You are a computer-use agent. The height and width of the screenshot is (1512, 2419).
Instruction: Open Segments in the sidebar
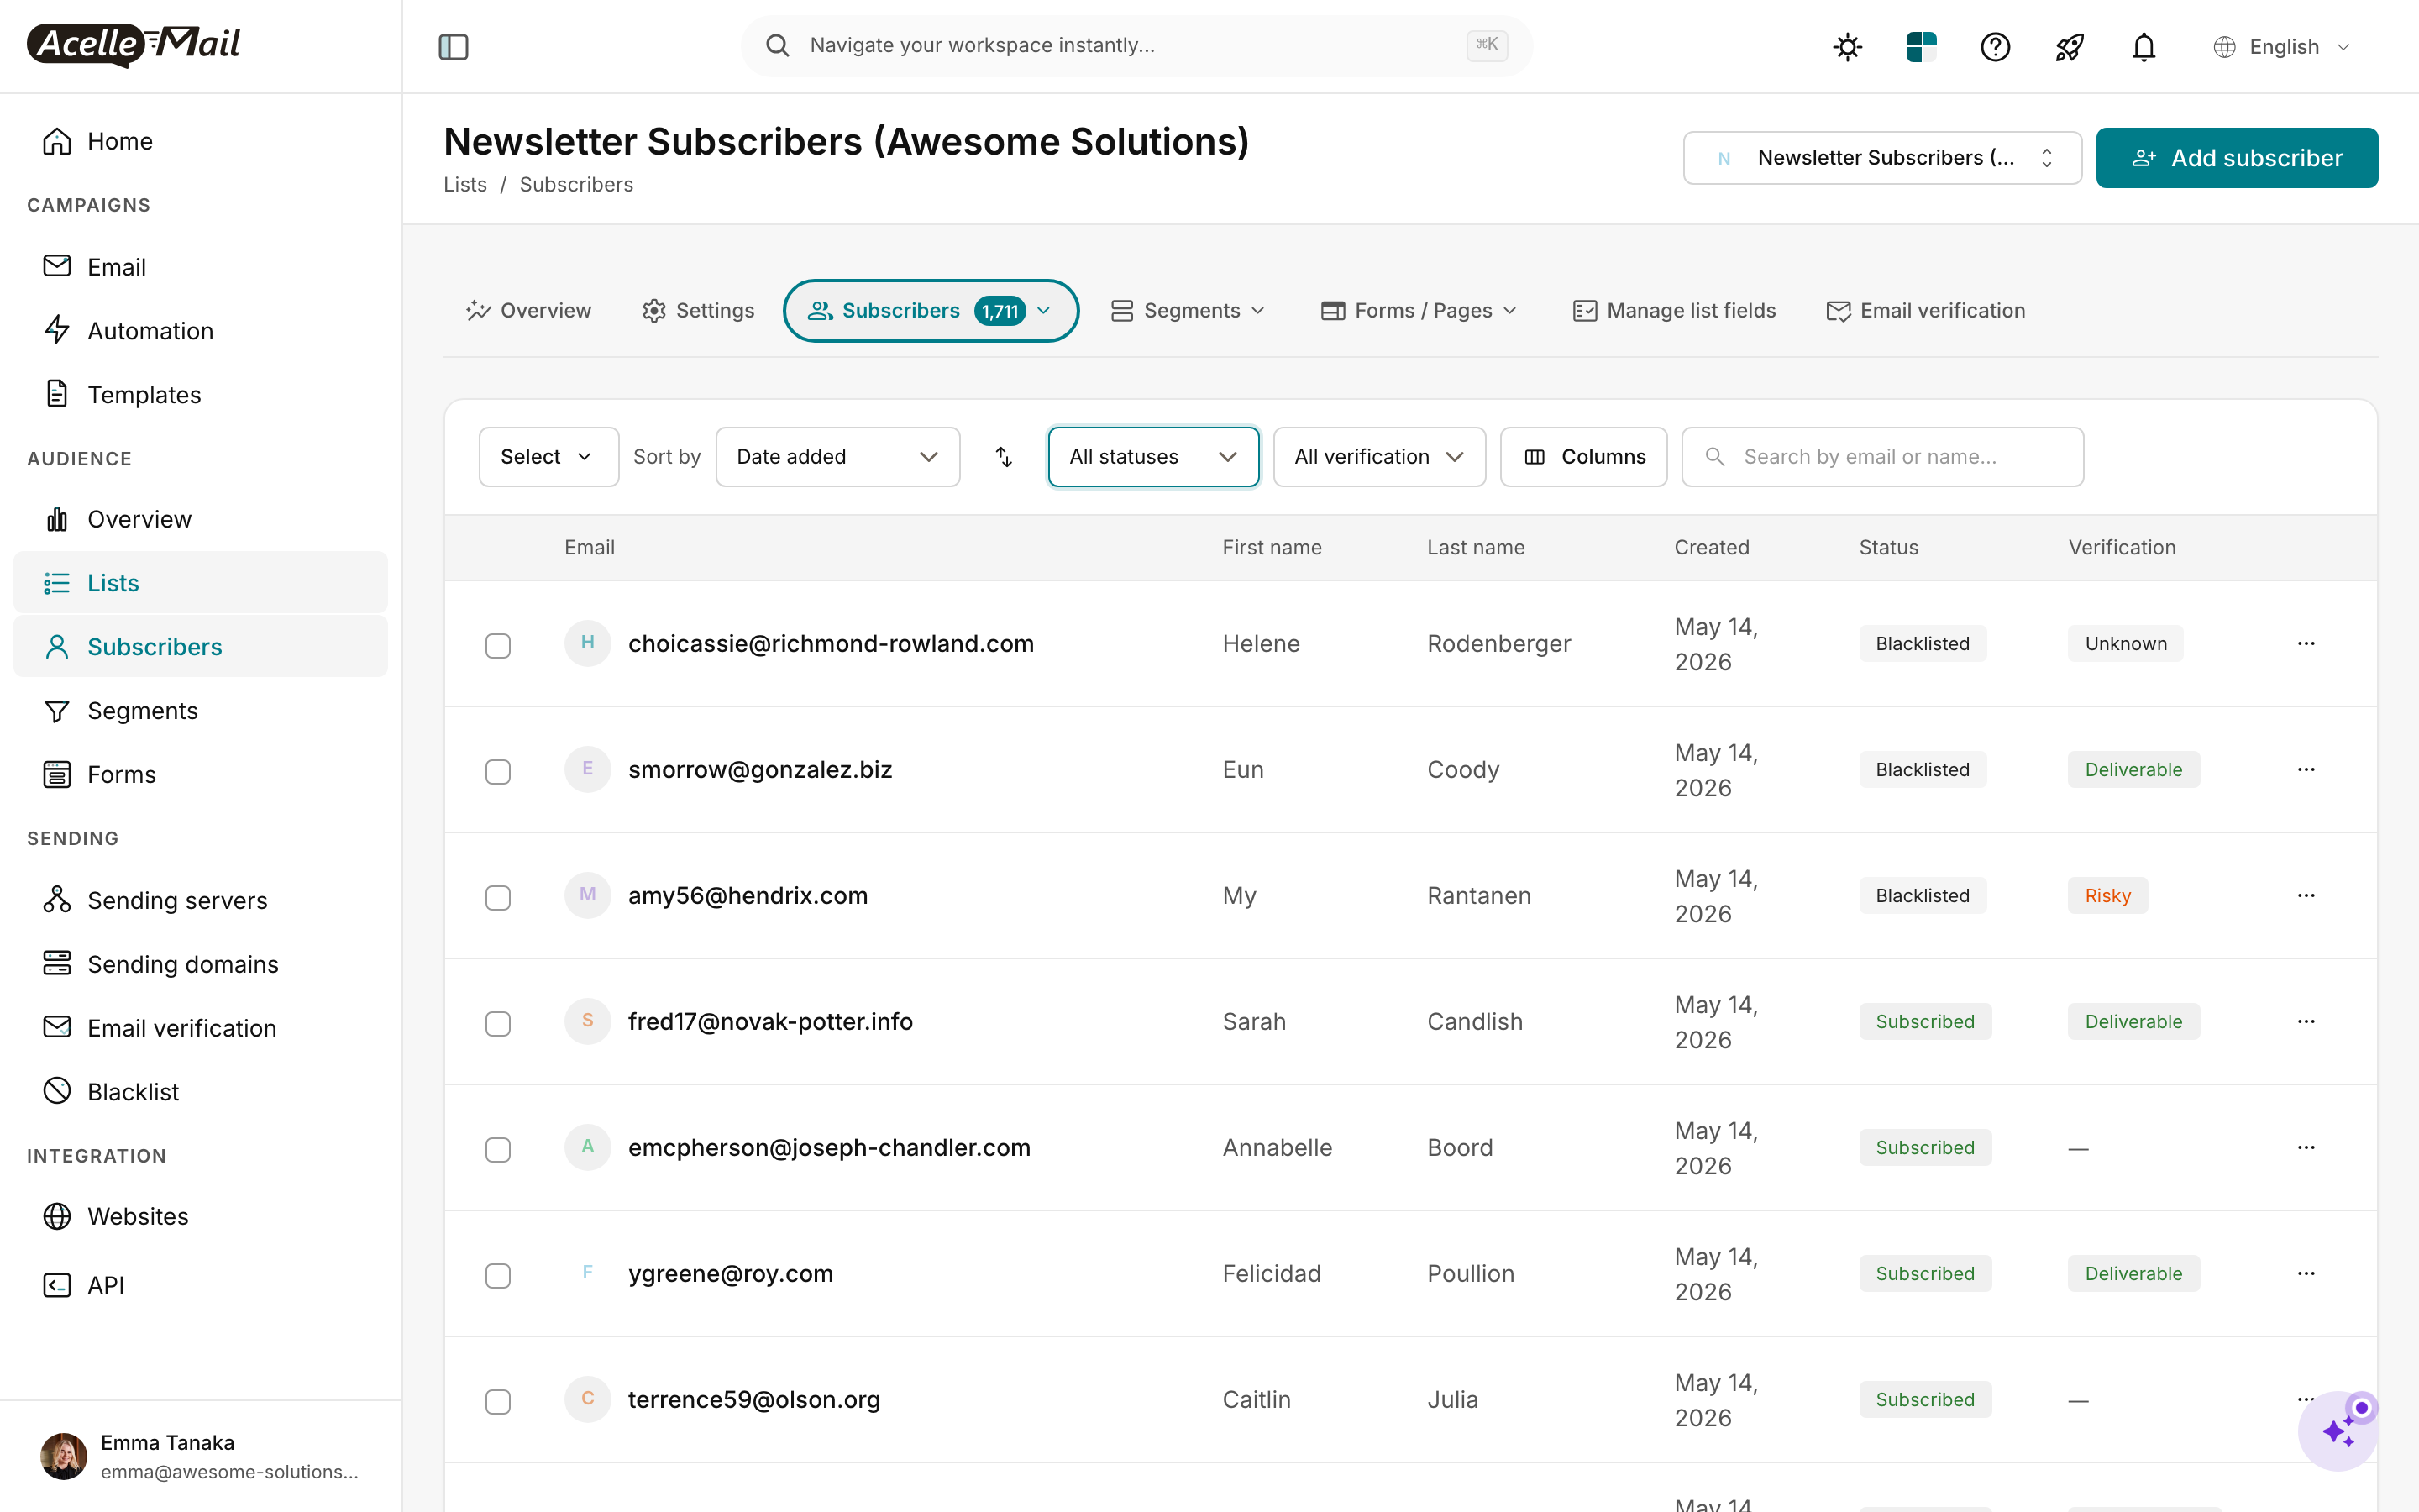[200, 710]
